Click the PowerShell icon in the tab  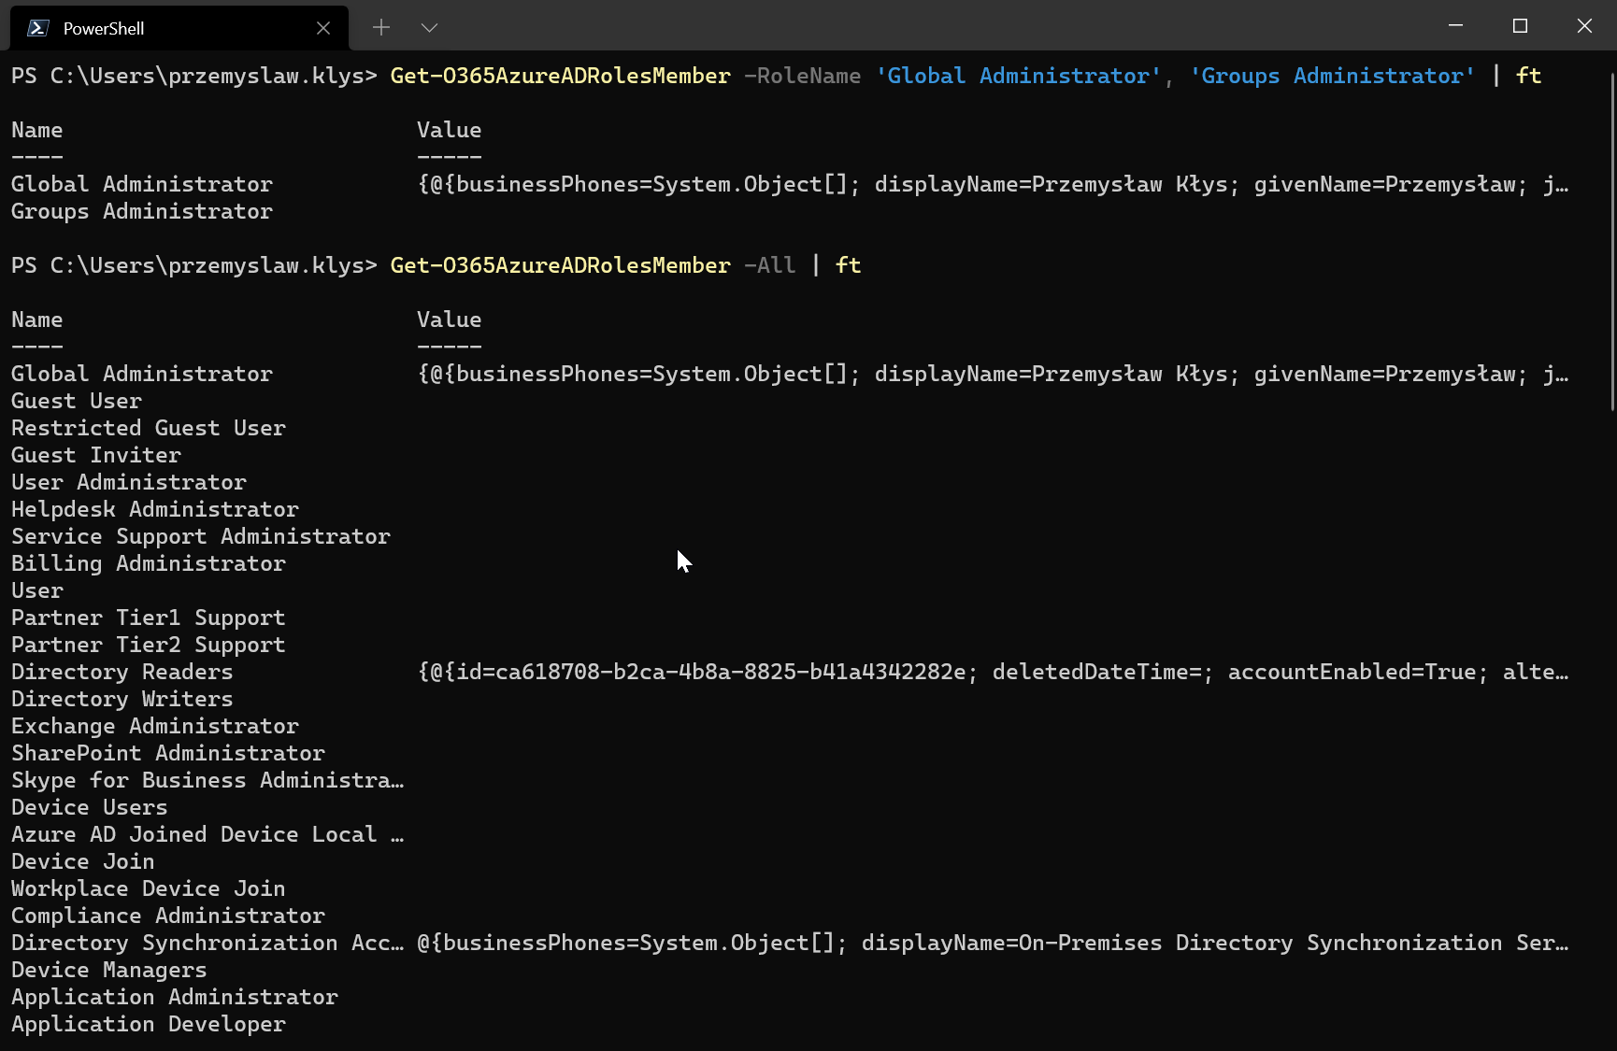click(x=37, y=28)
